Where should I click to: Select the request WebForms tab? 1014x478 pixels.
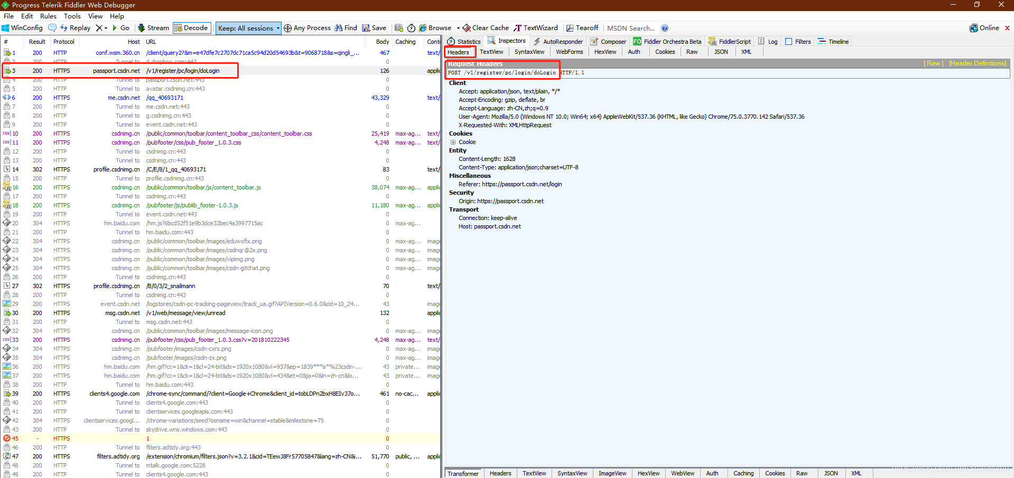pos(570,52)
